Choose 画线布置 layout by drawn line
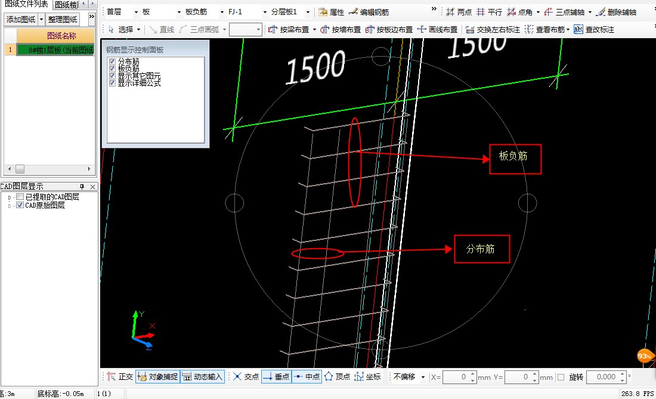This screenshot has height=399, width=656. (437, 29)
